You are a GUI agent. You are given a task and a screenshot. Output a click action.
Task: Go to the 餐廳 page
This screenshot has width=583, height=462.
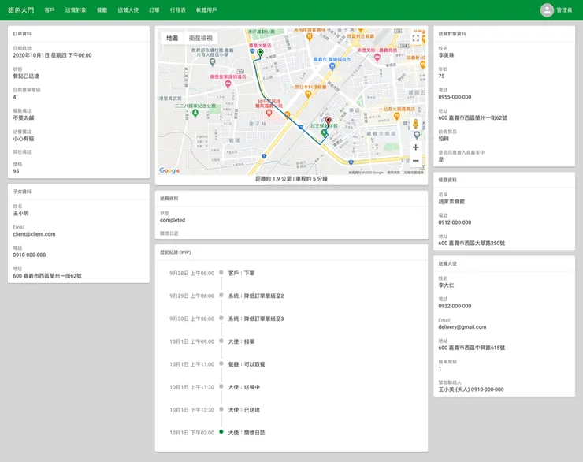102,10
